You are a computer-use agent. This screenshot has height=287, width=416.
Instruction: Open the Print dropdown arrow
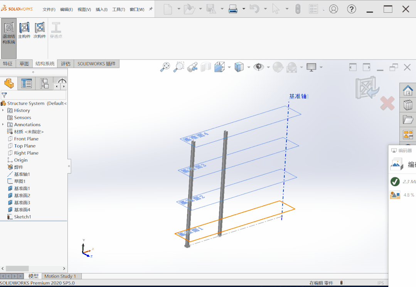244,9
